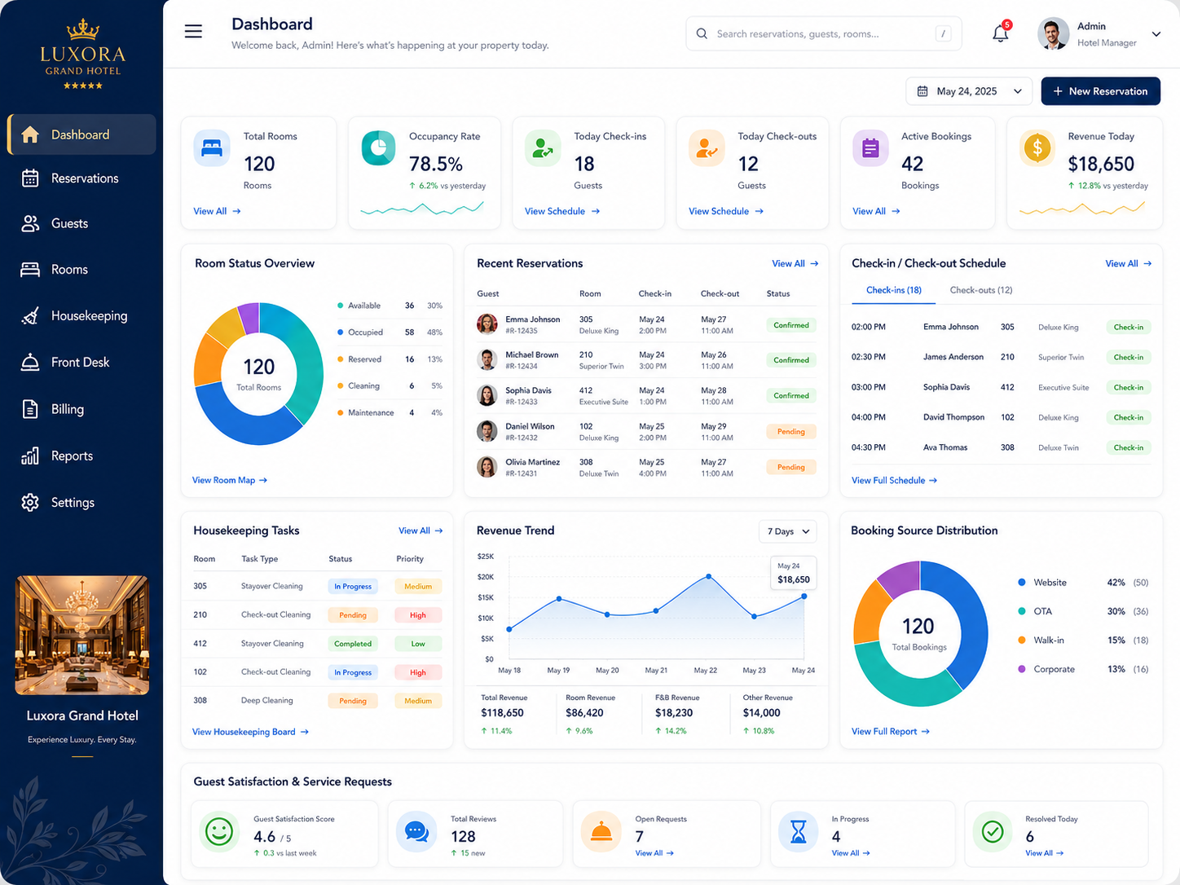
Task: Expand the Admin account chevron
Action: [x=1156, y=34]
